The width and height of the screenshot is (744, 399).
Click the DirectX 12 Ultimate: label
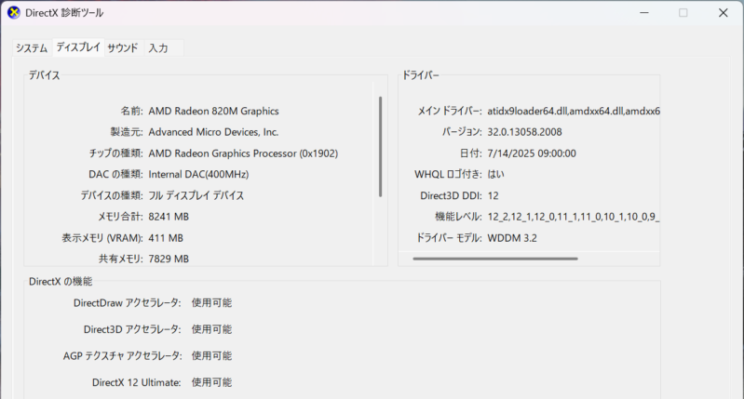coord(137,382)
